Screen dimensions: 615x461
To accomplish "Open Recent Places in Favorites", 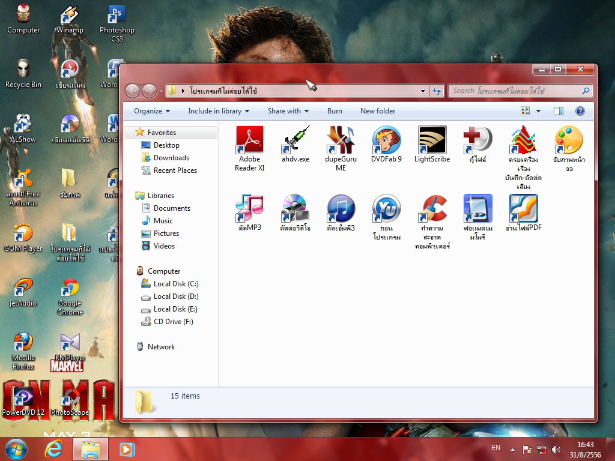I will click(x=175, y=170).
